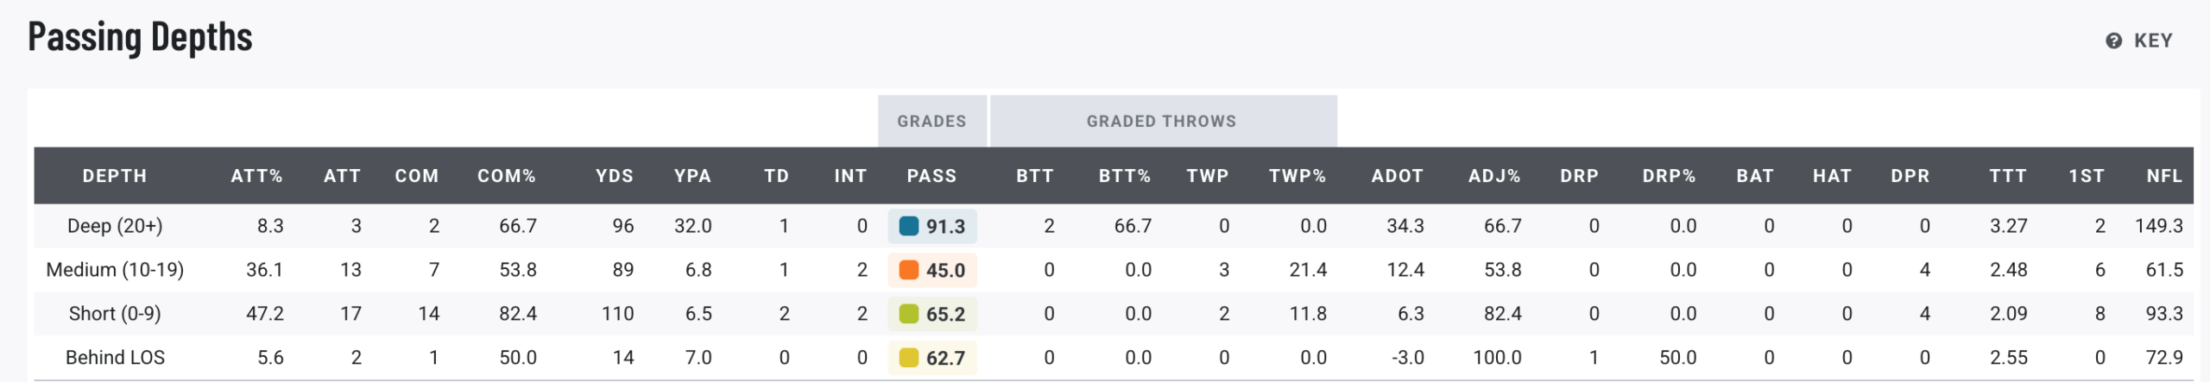The width and height of the screenshot is (2210, 382).
Task: Select the Medium (10-19) row label
Action: click(x=115, y=270)
